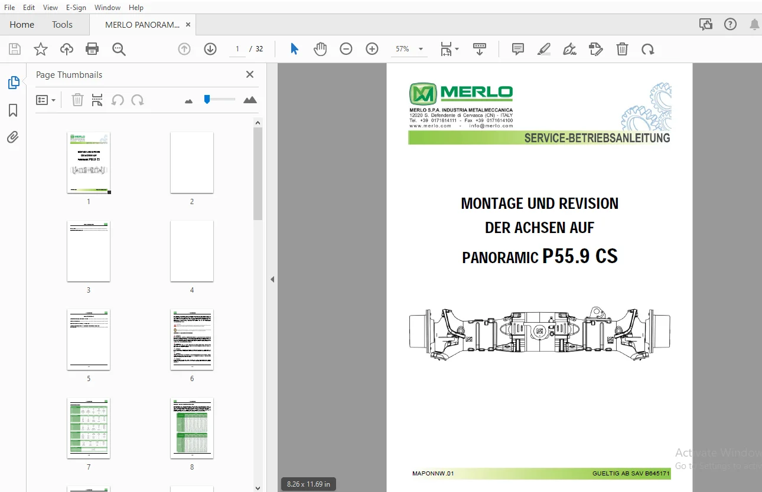Activate the Hand pan tool

[x=320, y=49]
